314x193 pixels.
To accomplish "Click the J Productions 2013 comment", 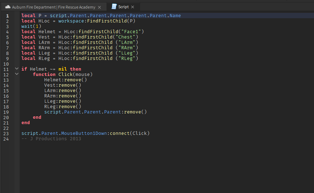I will coord(51,139).
